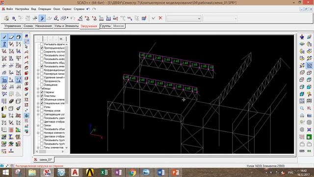Open the first toolbar combo box
Image resolution: width=314 pixels, height=177 pixels.
click(184, 19)
